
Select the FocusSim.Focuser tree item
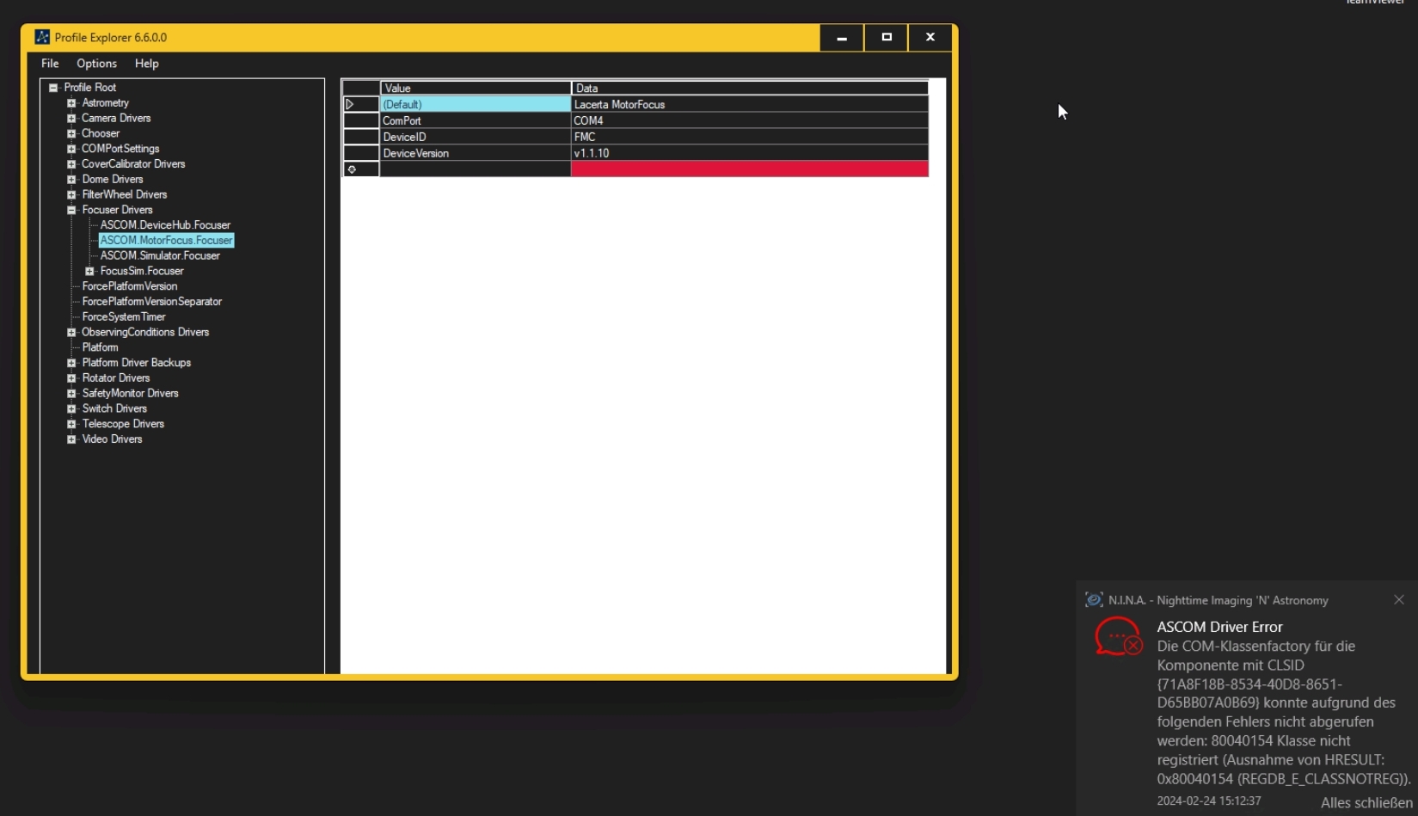[142, 271]
